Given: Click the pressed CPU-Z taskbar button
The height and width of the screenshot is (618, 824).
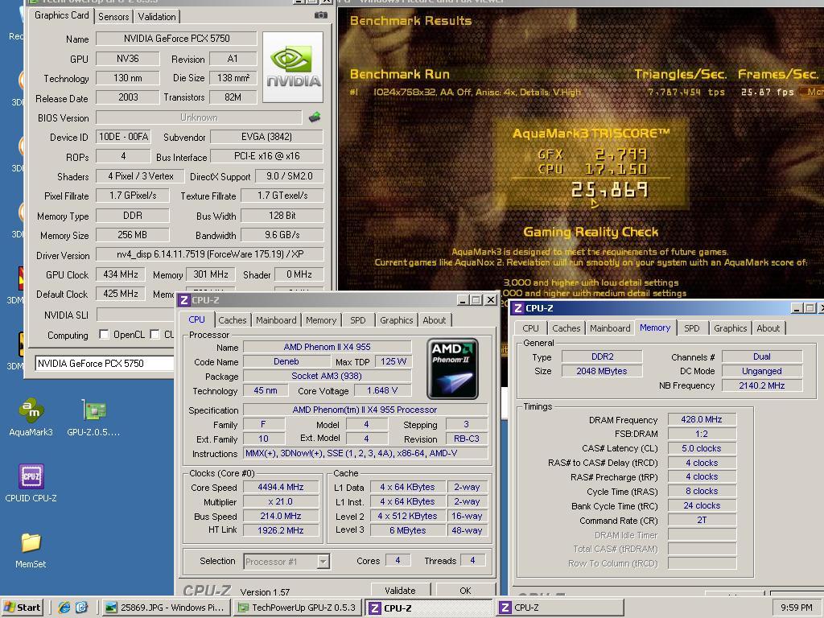Looking at the screenshot, I should tap(429, 608).
